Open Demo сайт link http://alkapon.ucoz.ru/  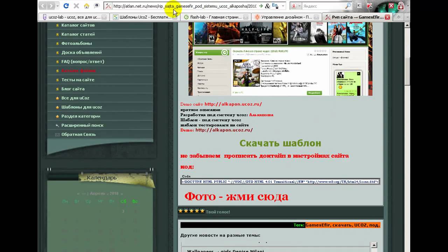point(233,104)
